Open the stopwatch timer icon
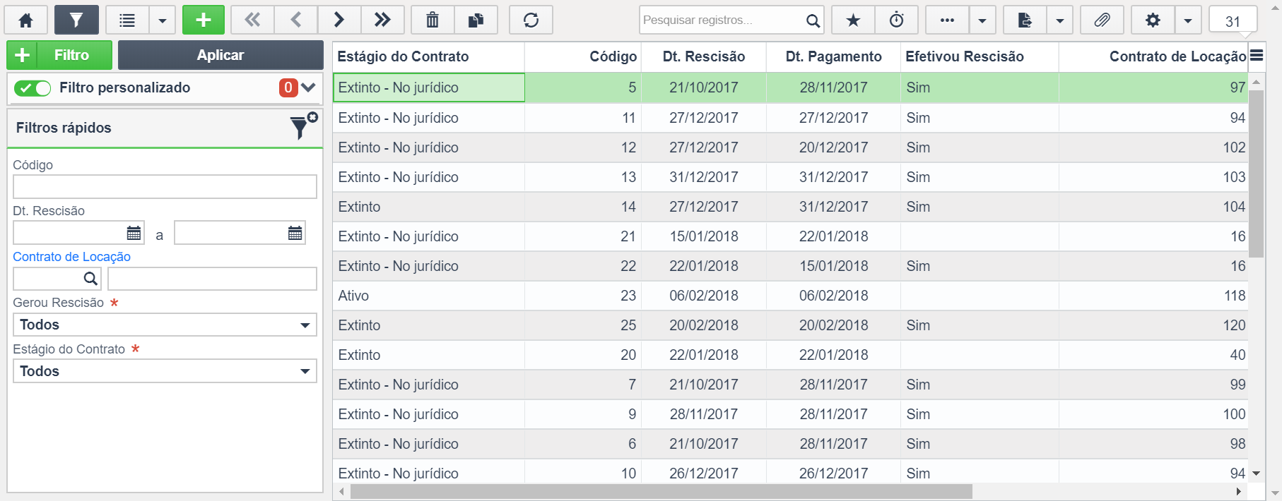Screen dimensions: 1282x501 coord(896,20)
